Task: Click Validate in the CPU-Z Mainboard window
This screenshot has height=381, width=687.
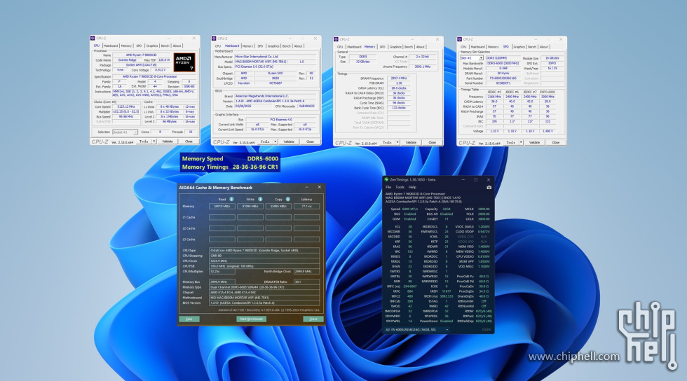Action: click(x=289, y=142)
